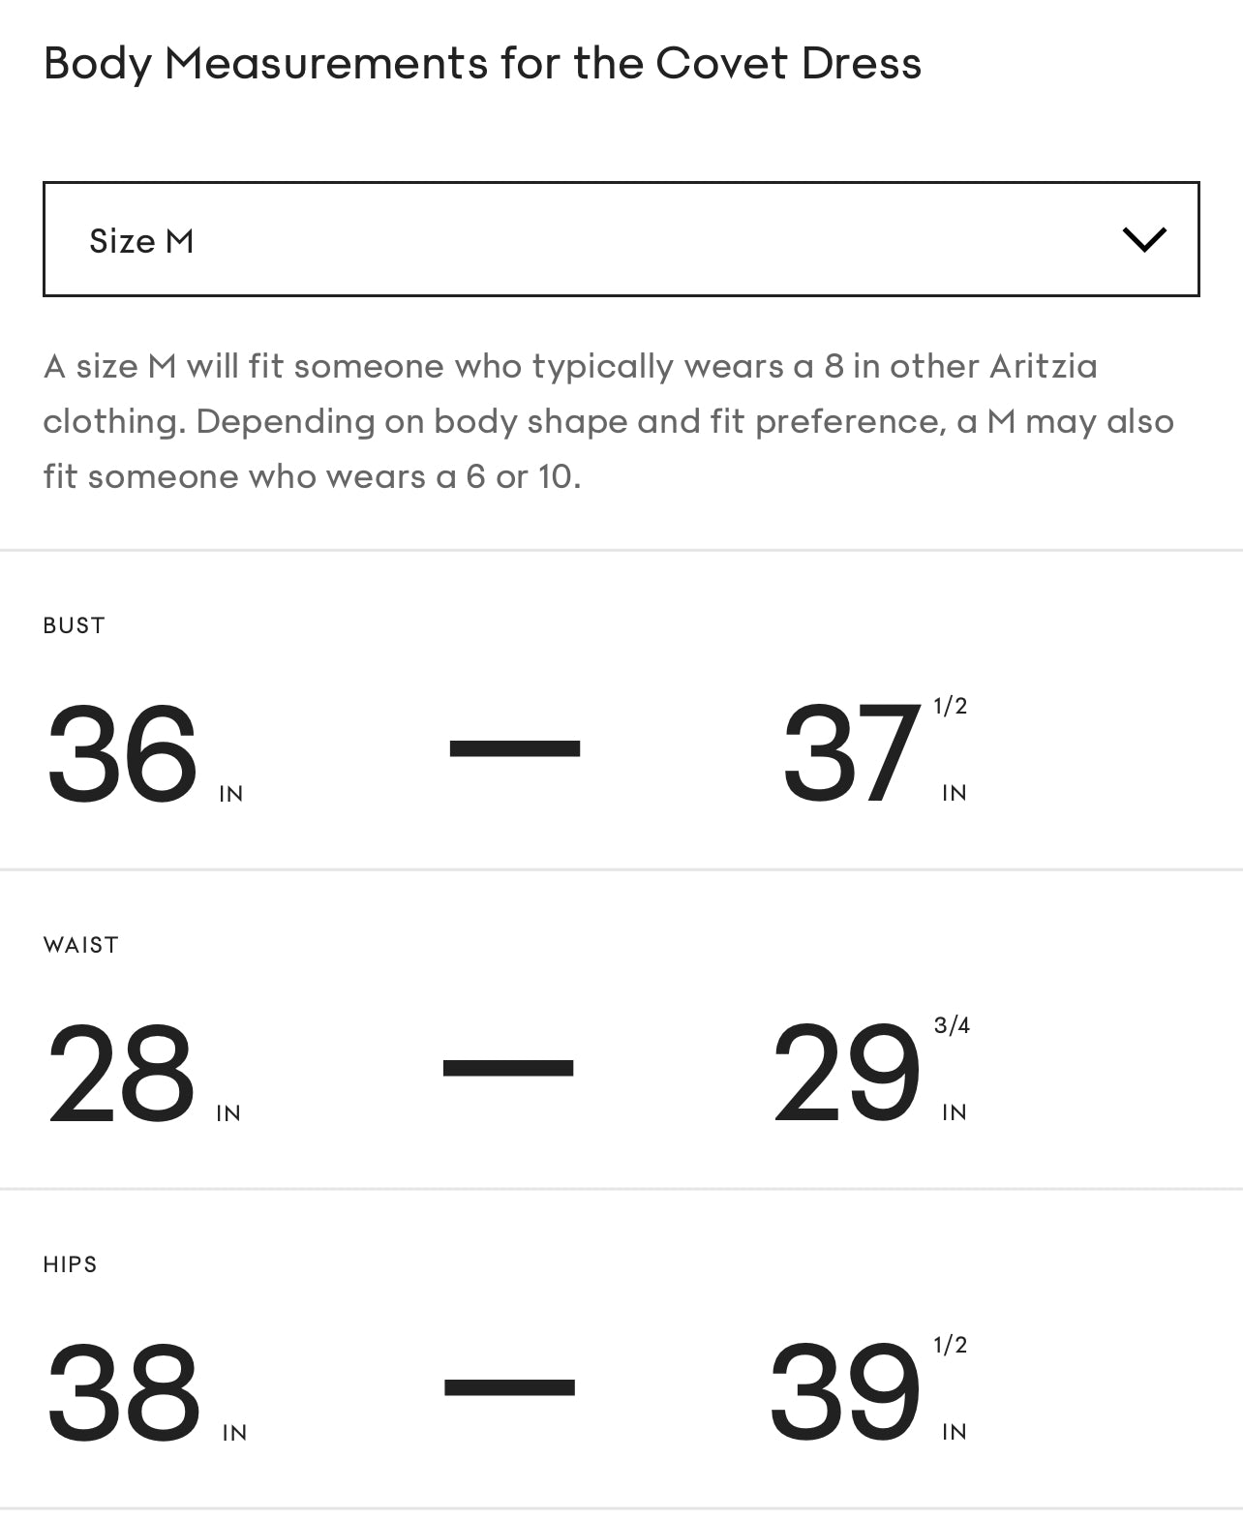
Task: Click the Body Measurements heading
Action: [x=482, y=64]
